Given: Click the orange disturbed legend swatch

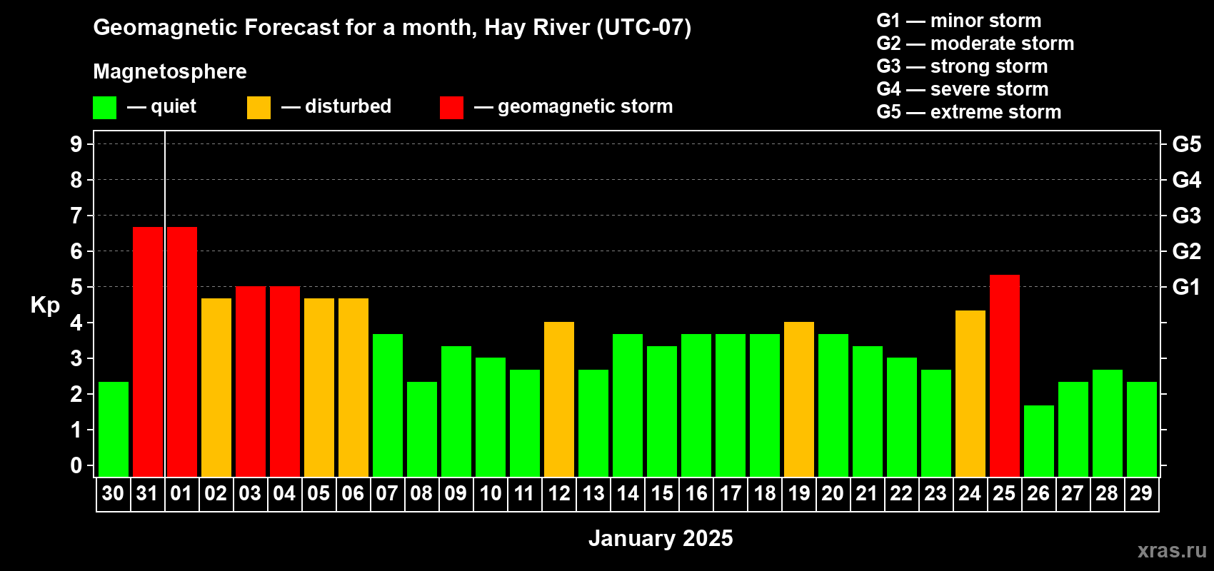Looking at the screenshot, I should coord(259,108).
